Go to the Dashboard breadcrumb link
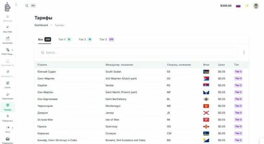Viewport: 264px width, 144px height. [41, 25]
